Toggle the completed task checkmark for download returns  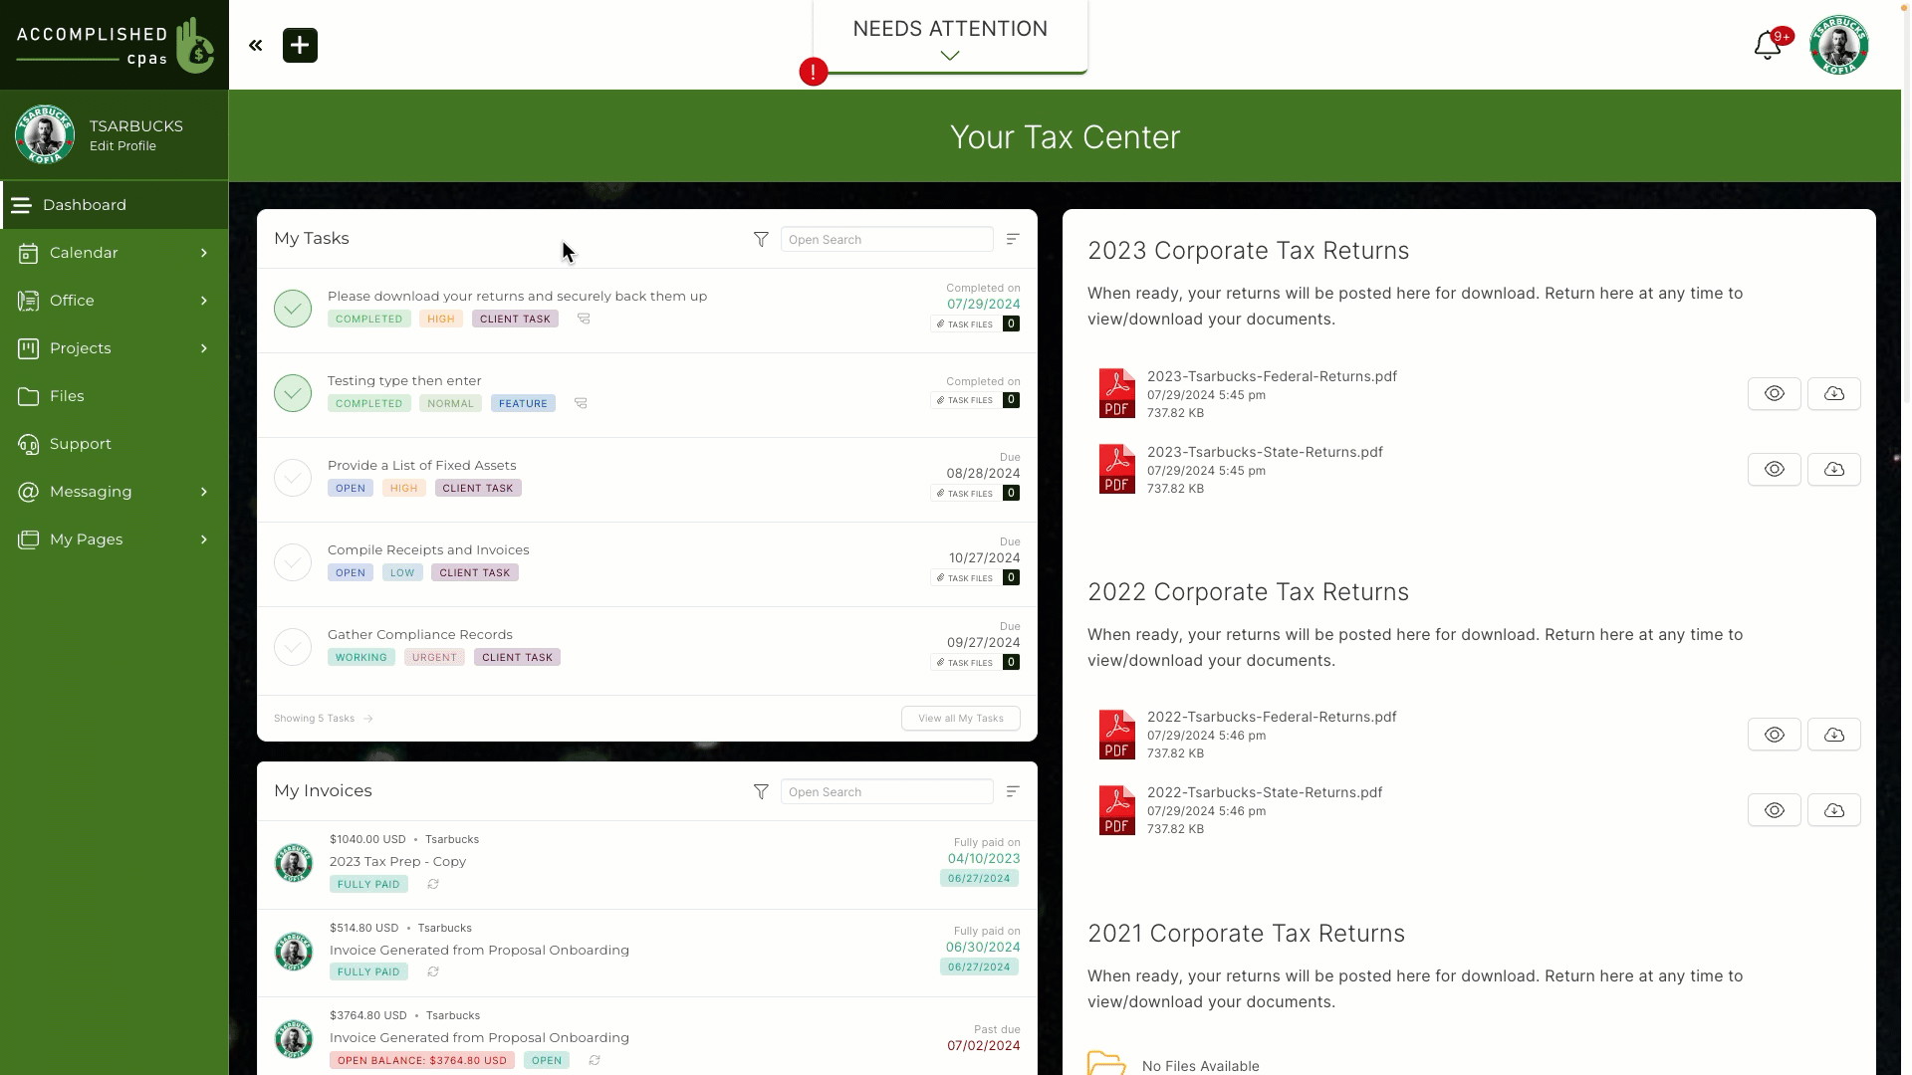pos(292,308)
